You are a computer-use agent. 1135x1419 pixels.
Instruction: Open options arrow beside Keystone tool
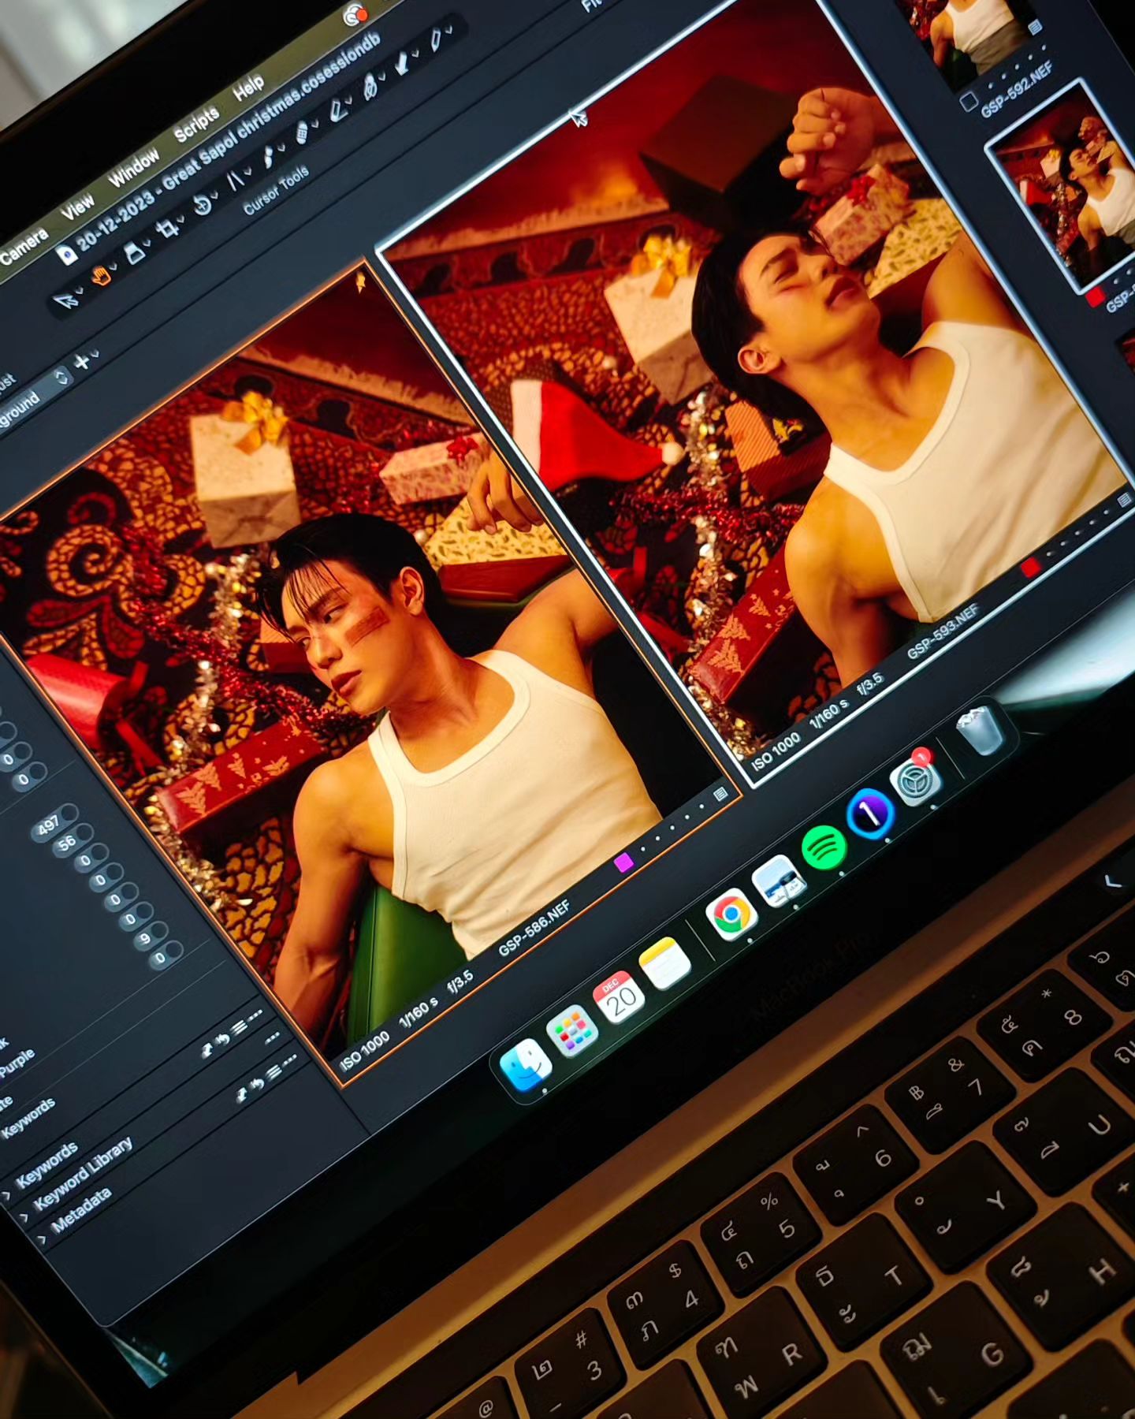(x=248, y=170)
